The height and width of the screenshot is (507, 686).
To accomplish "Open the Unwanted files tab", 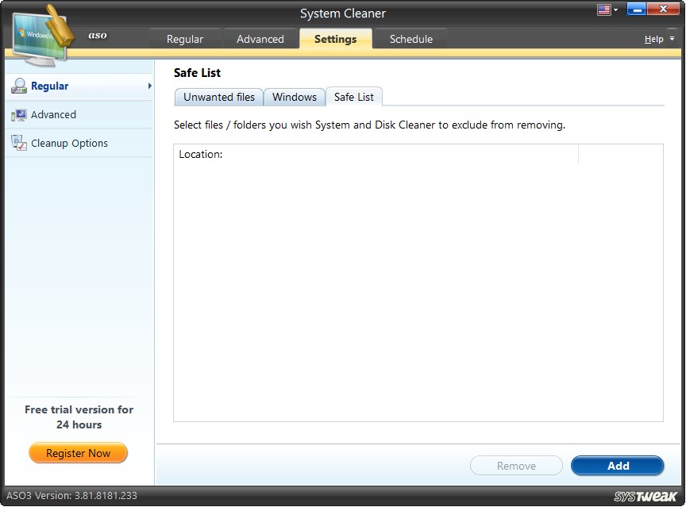I will pyautogui.click(x=218, y=97).
